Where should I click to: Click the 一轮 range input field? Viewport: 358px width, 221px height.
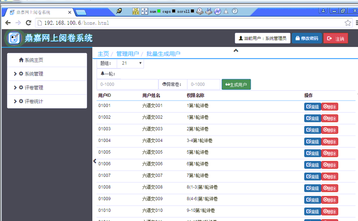tap(127, 84)
